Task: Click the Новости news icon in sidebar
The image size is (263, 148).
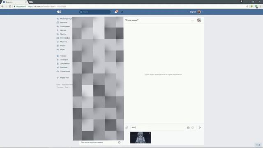Action: tap(58, 23)
